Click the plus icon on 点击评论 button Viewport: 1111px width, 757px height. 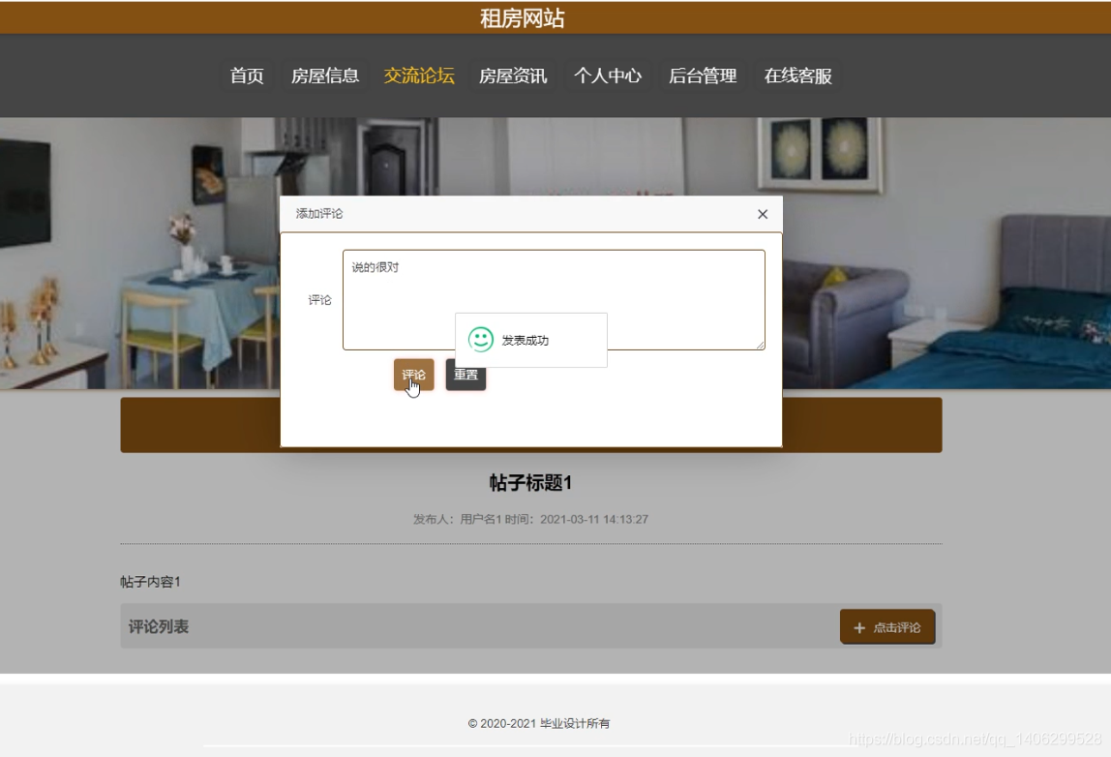pos(859,627)
